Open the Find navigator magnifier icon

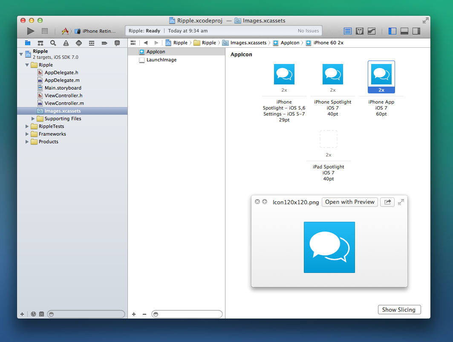tap(53, 43)
